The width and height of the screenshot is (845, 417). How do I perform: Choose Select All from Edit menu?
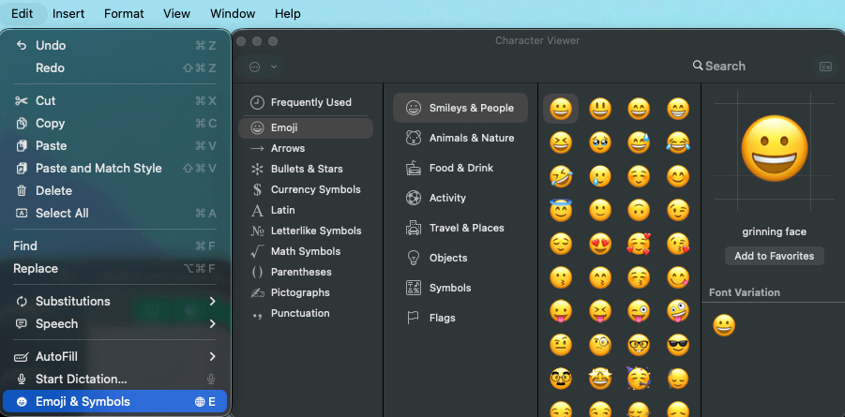point(114,214)
